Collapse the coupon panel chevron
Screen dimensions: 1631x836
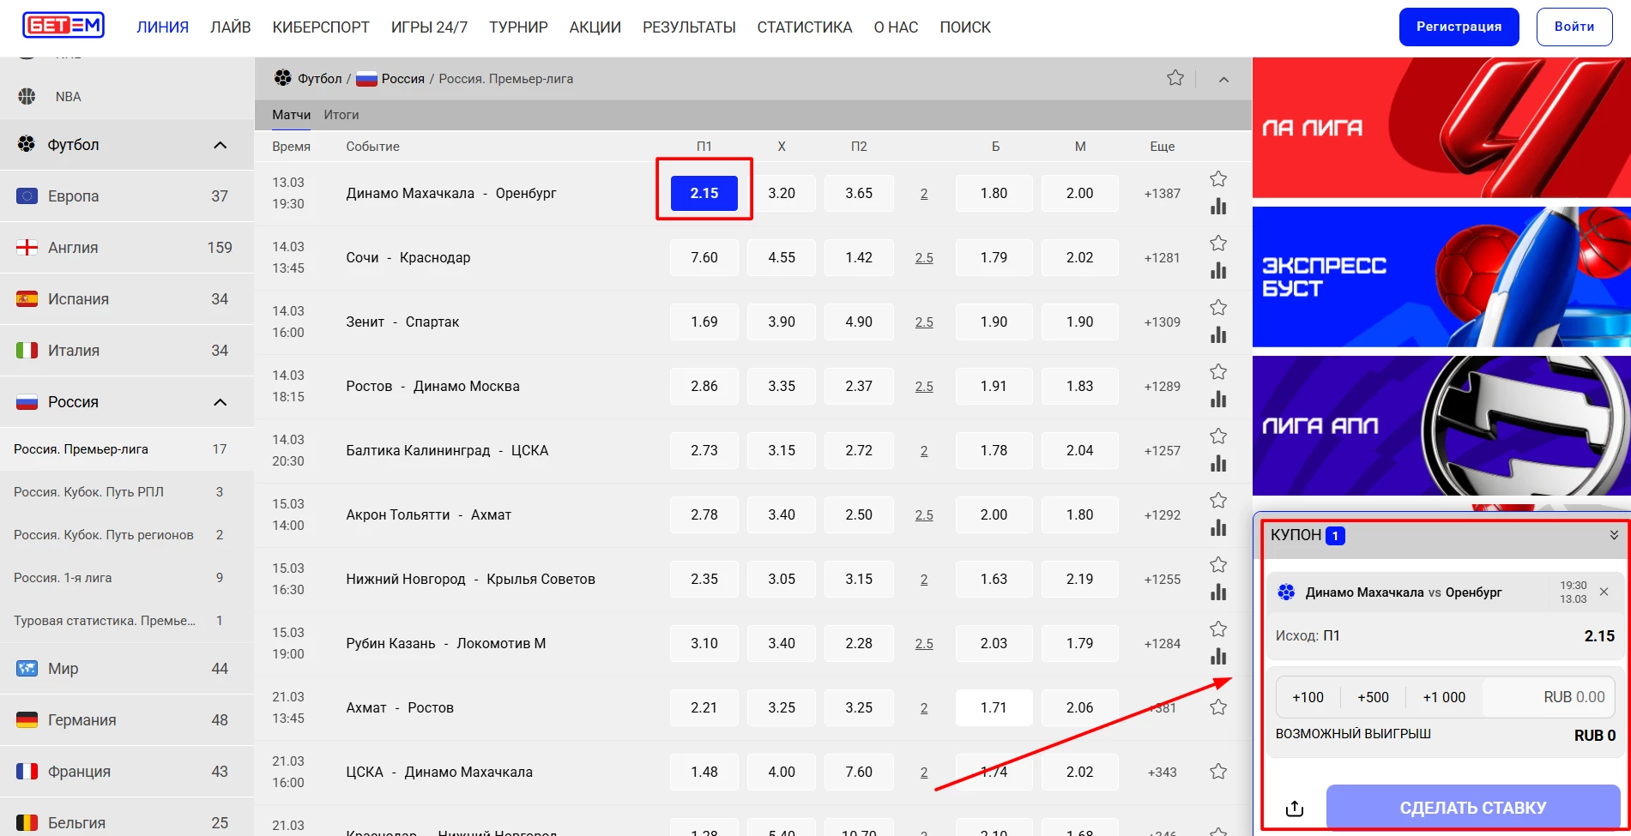1613,535
